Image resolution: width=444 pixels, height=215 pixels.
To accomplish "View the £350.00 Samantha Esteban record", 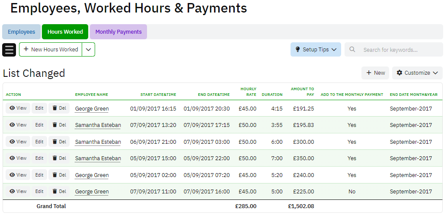I will point(18,158).
